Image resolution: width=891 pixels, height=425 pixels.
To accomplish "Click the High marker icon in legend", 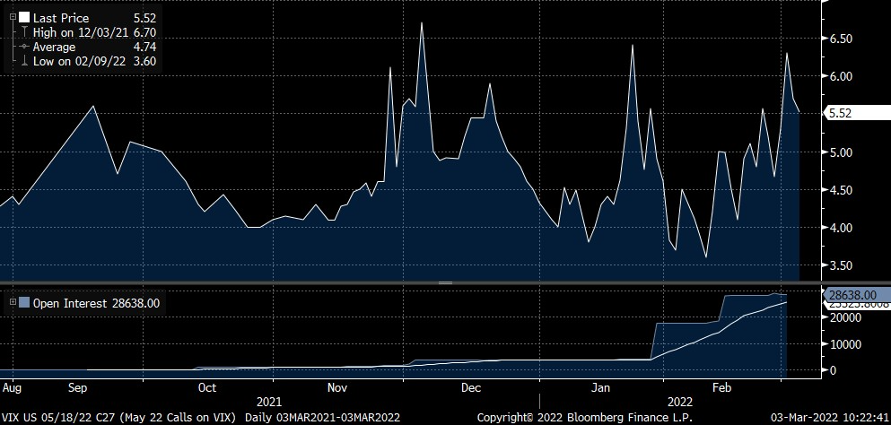I will coord(24,32).
